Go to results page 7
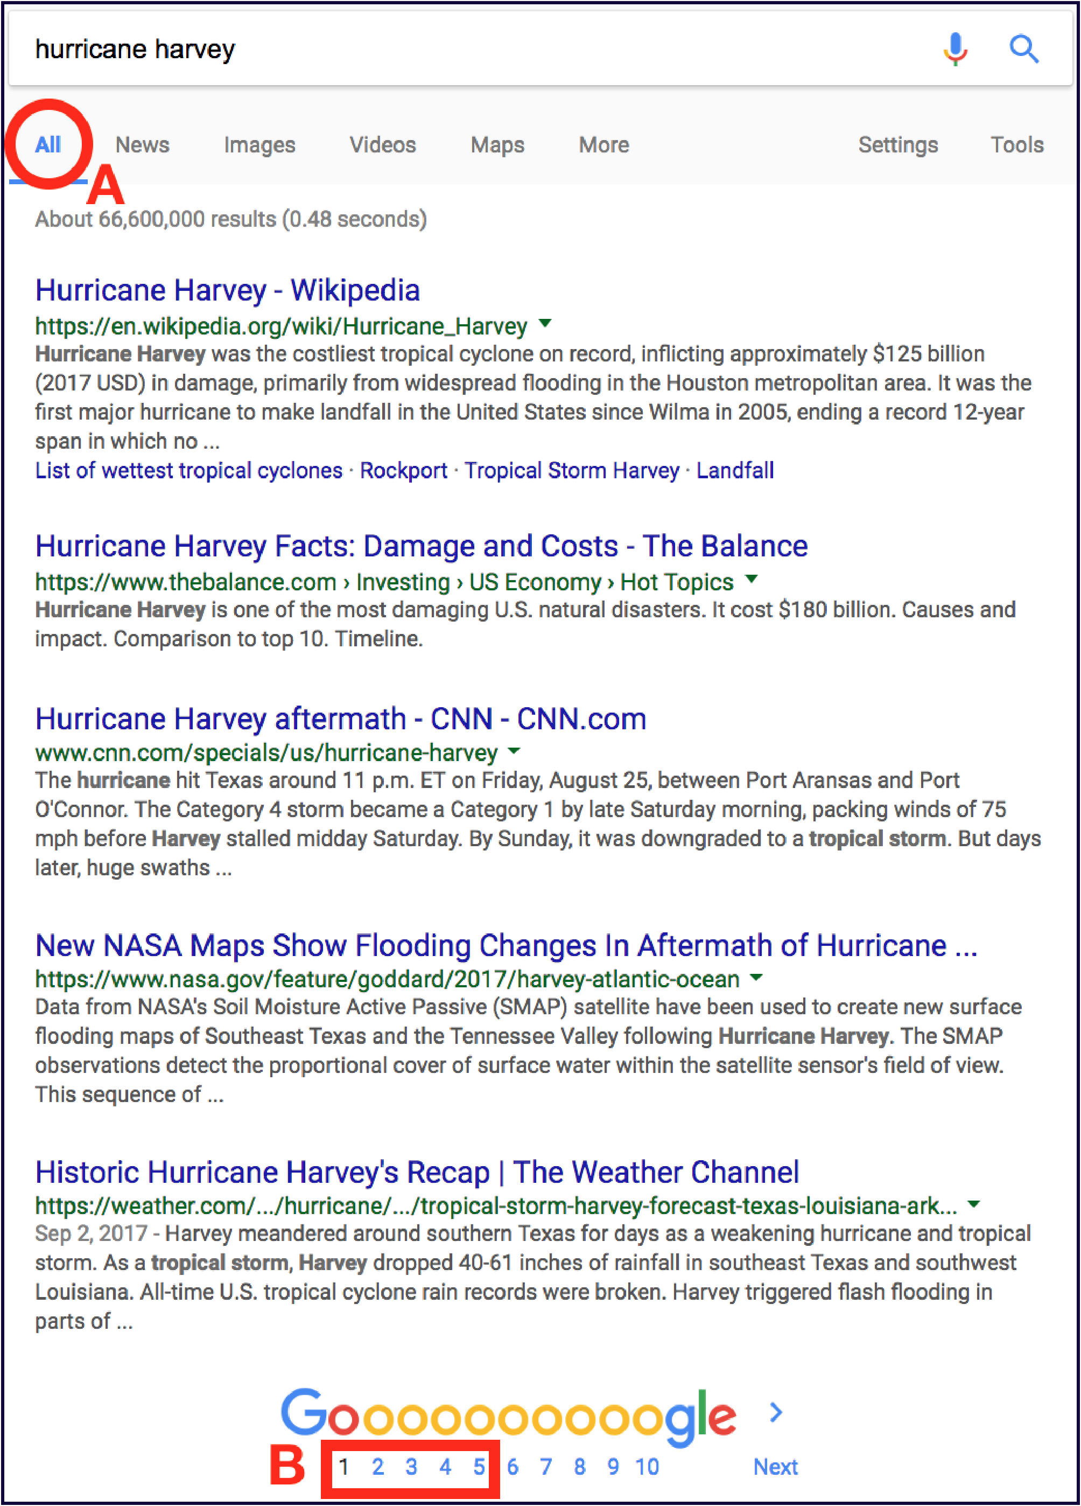1081x1506 pixels. point(545,1466)
